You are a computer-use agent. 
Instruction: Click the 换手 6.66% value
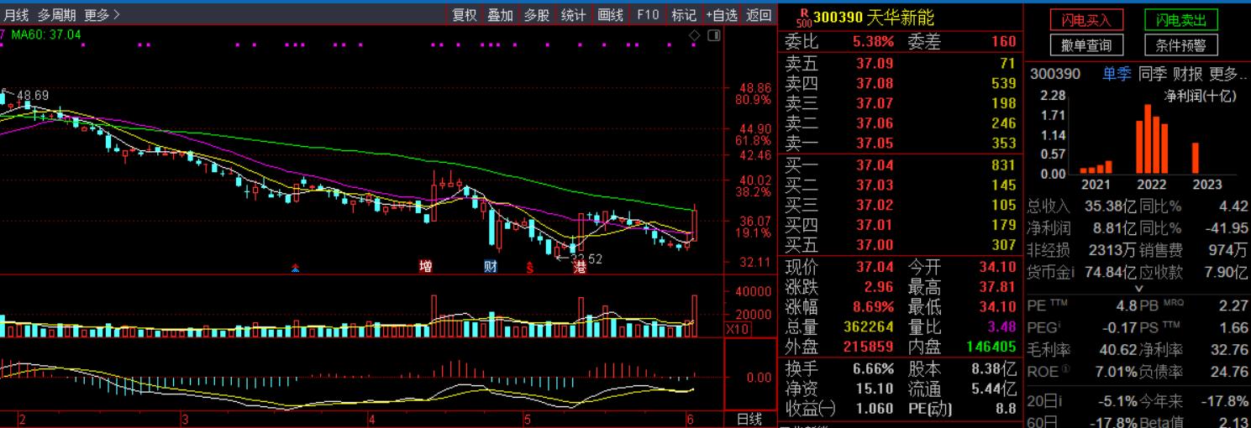tap(874, 369)
